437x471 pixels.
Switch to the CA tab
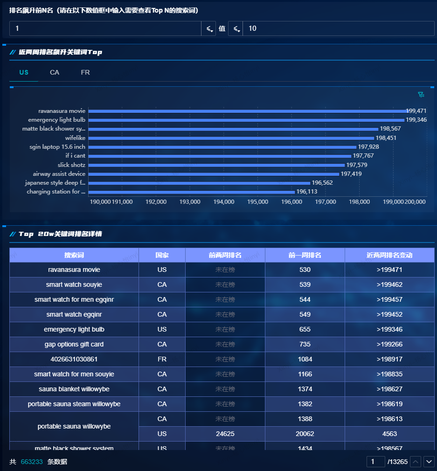coord(55,72)
